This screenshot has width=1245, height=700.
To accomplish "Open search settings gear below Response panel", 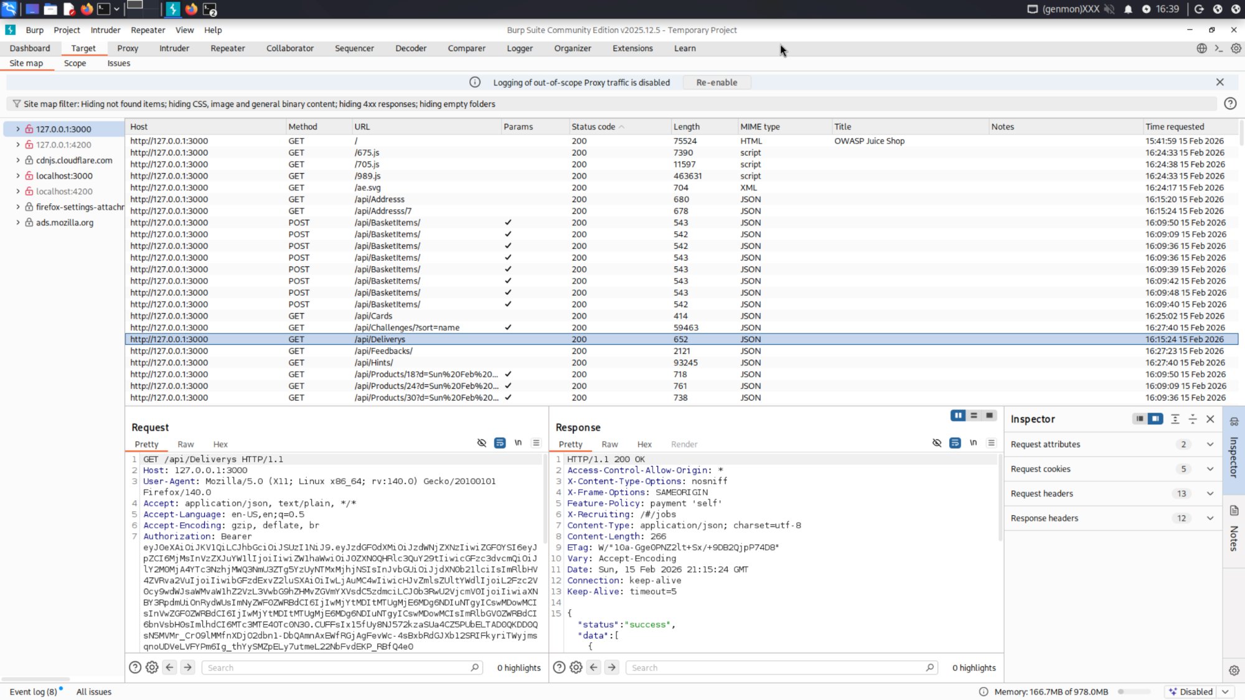I will (576, 668).
